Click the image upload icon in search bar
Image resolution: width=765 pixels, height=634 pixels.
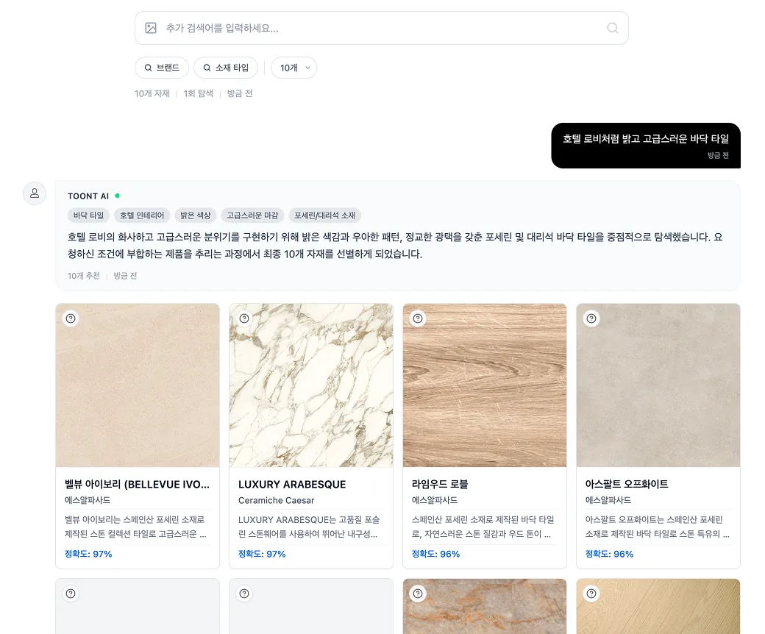(x=151, y=28)
